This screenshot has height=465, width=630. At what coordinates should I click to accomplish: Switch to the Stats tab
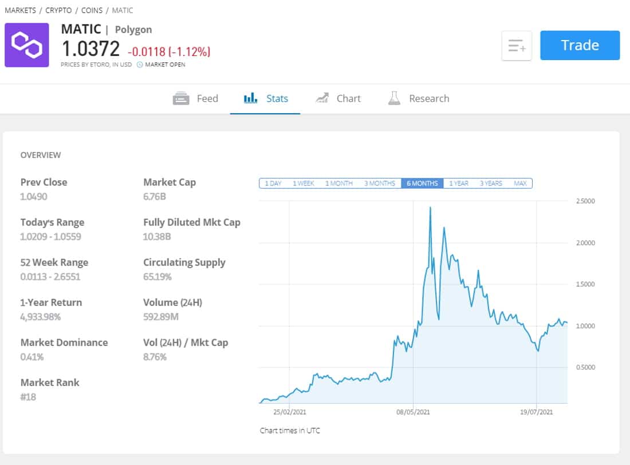[x=265, y=99]
